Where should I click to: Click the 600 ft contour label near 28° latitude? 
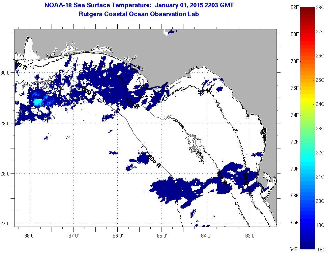[154, 161]
